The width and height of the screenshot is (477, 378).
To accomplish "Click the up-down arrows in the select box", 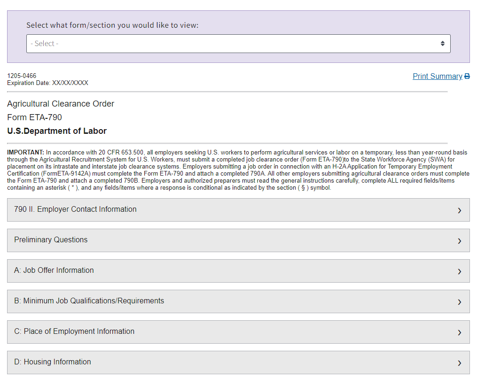I will (x=442, y=44).
